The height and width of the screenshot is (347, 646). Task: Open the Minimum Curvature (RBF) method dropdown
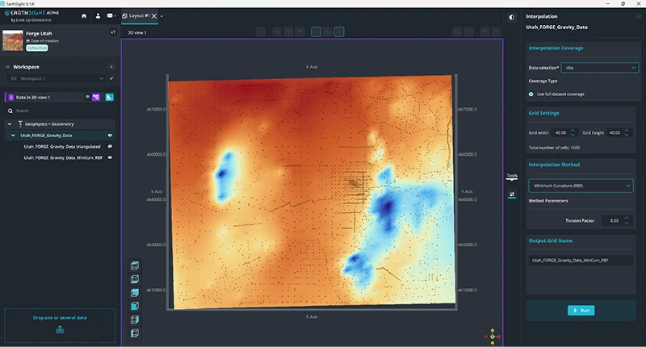581,186
